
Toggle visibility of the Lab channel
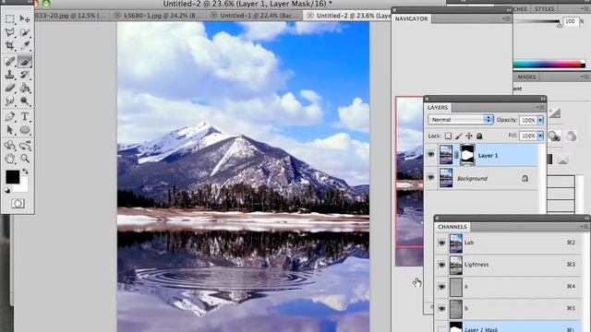coord(441,243)
